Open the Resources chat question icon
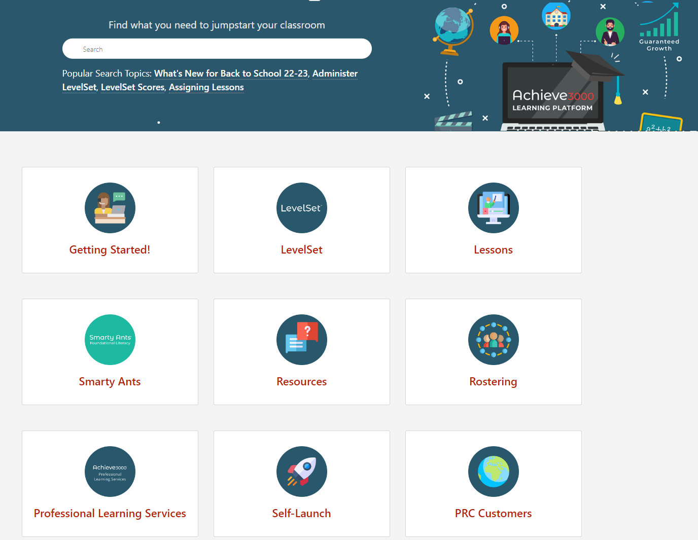The height and width of the screenshot is (540, 698). click(302, 340)
